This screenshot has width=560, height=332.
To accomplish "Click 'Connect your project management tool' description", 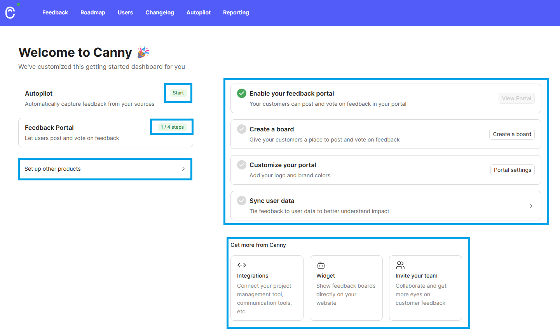I will coord(264,299).
